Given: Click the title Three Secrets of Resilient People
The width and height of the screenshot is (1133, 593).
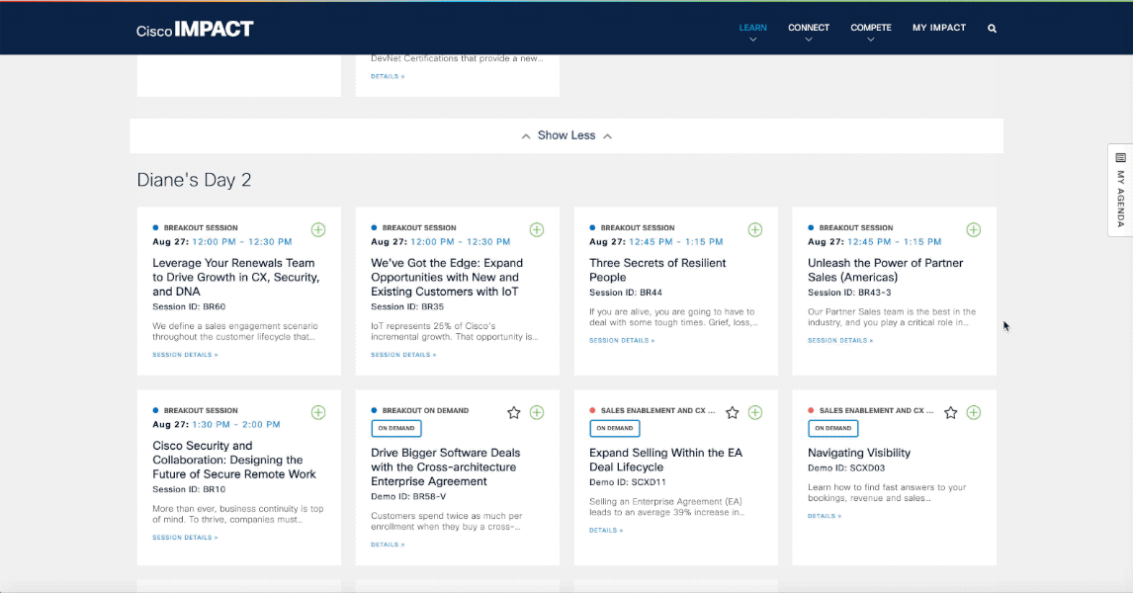Looking at the screenshot, I should pos(656,270).
